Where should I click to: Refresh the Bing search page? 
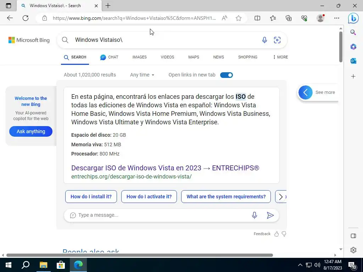[x=26, y=18]
